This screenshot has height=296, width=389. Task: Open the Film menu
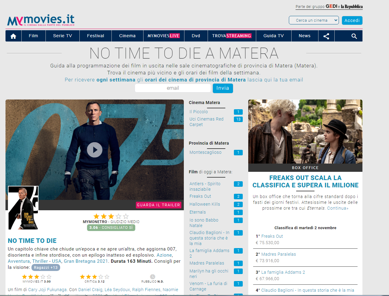point(34,36)
